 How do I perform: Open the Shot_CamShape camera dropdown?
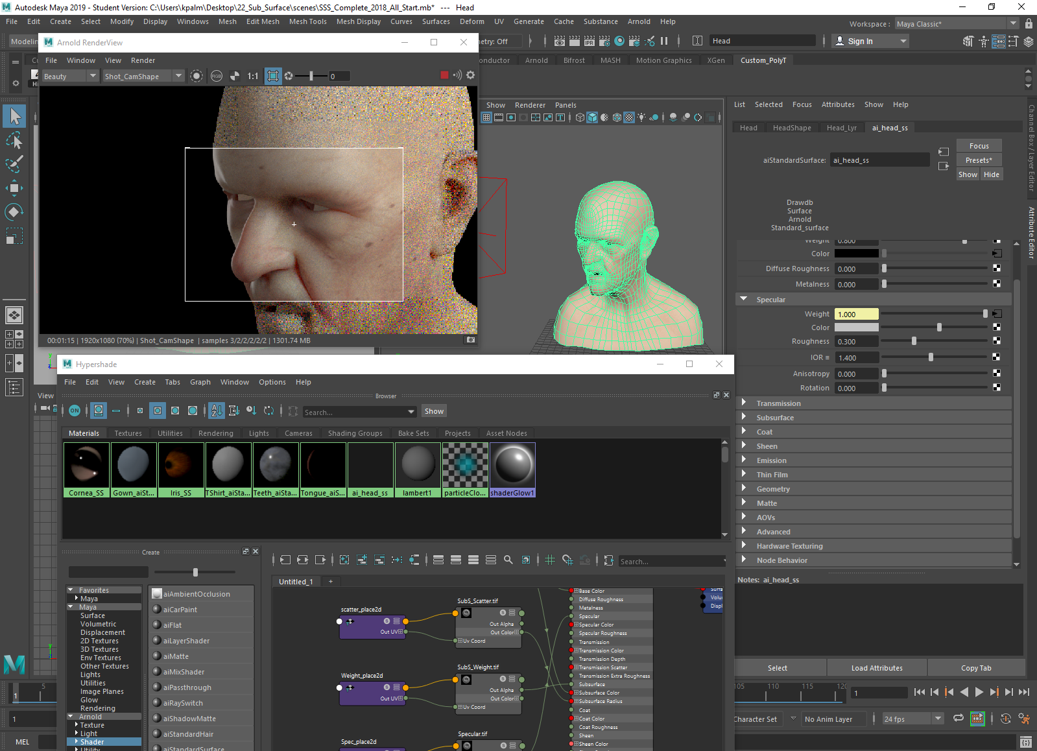[x=143, y=76]
